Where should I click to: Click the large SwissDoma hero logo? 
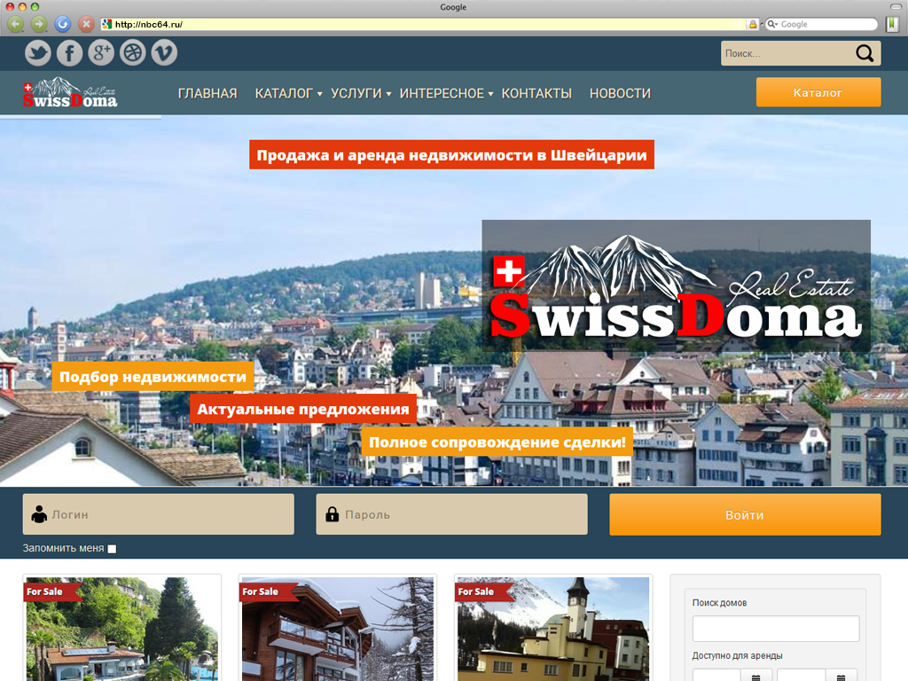(676, 286)
